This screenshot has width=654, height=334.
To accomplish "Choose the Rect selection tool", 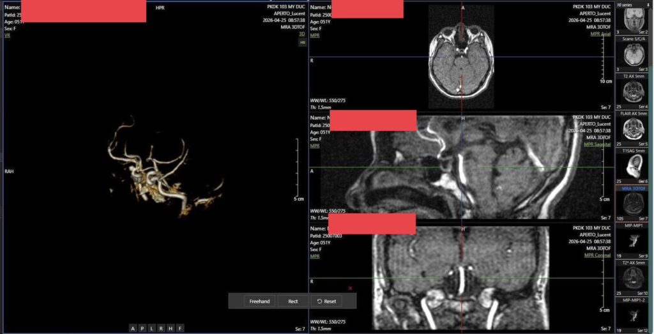I will point(293,301).
